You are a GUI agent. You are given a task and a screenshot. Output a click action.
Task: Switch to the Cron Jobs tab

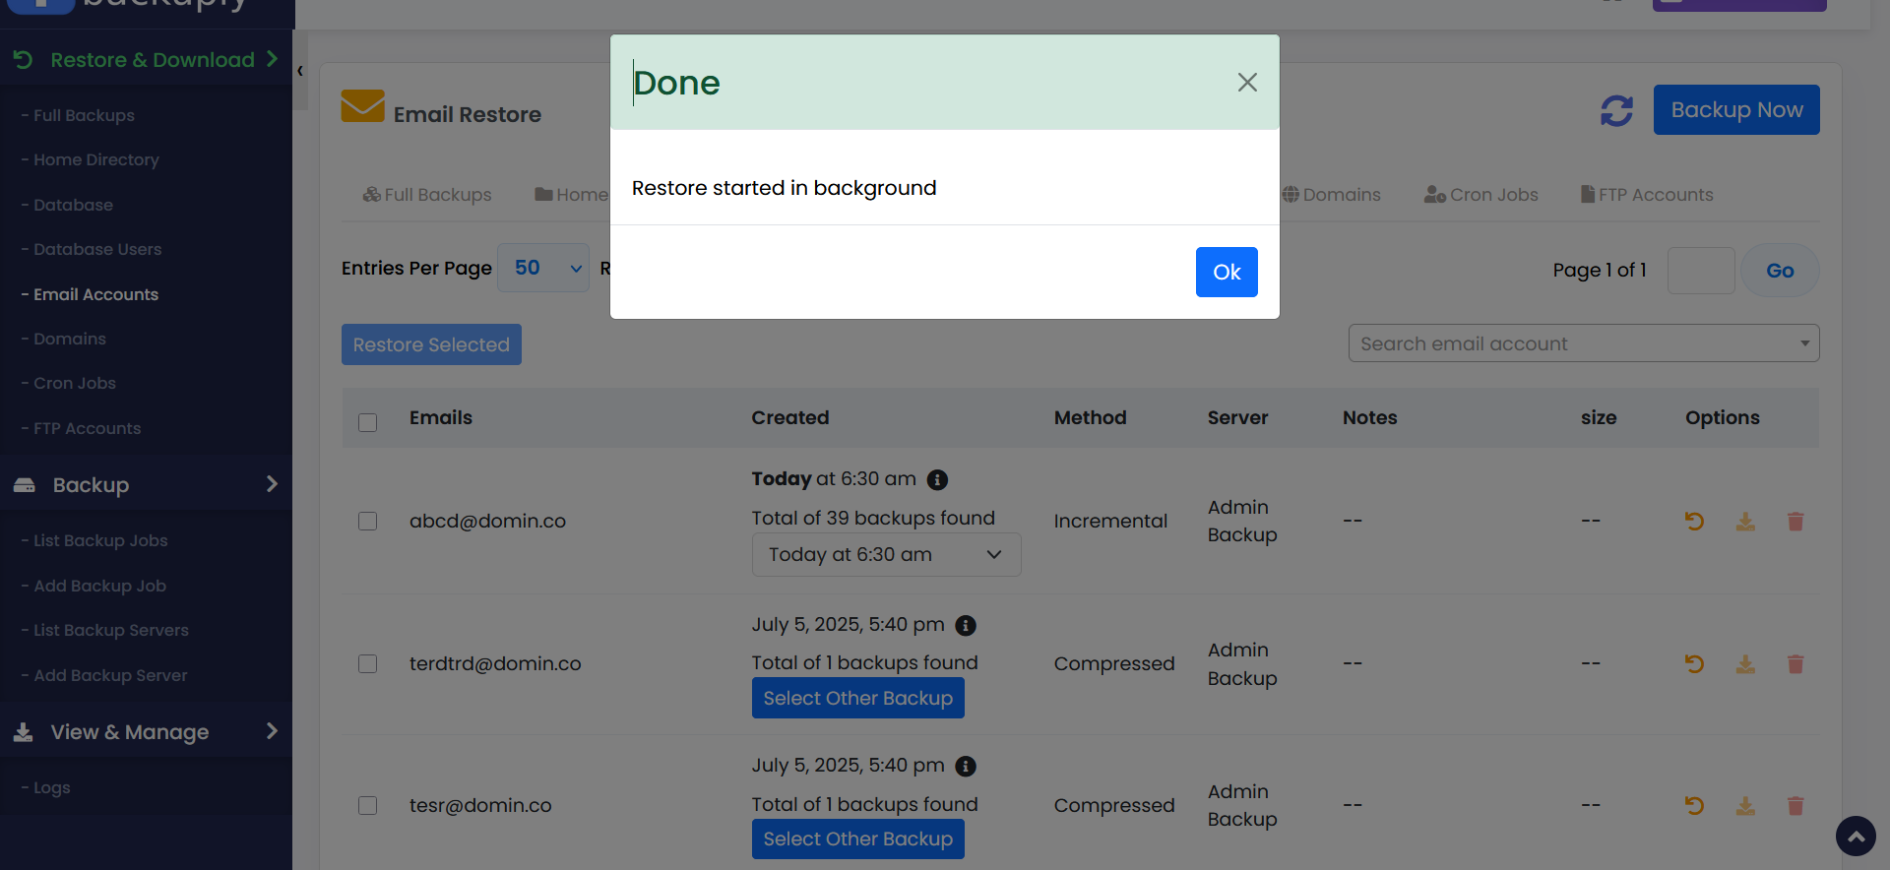(1481, 195)
